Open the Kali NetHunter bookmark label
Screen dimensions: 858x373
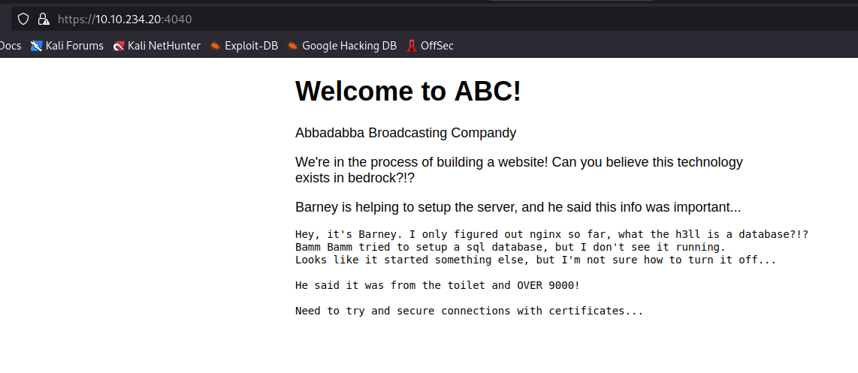pyautogui.click(x=164, y=46)
